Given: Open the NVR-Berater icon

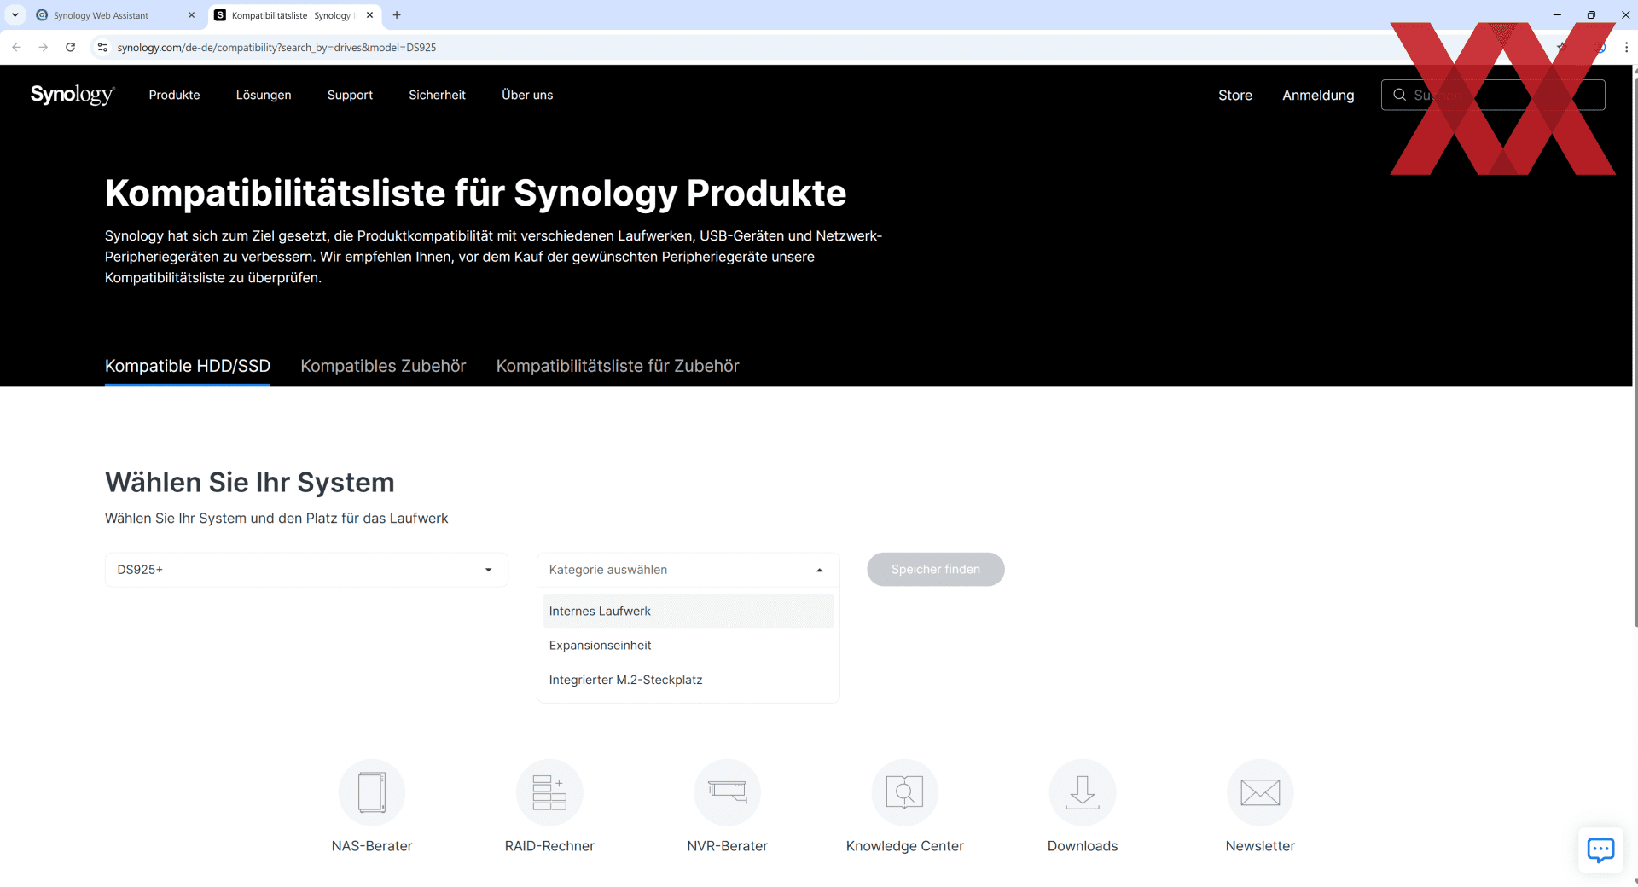Looking at the screenshot, I should click(x=727, y=792).
